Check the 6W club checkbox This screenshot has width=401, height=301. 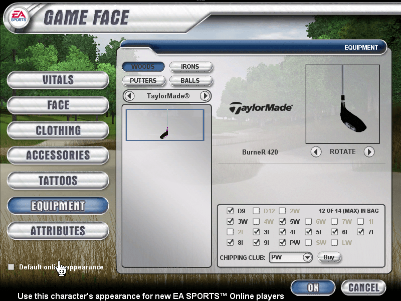[308, 221]
